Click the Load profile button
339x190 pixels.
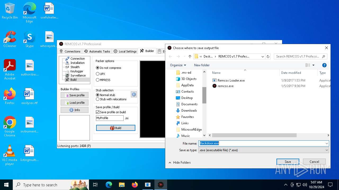(74, 103)
